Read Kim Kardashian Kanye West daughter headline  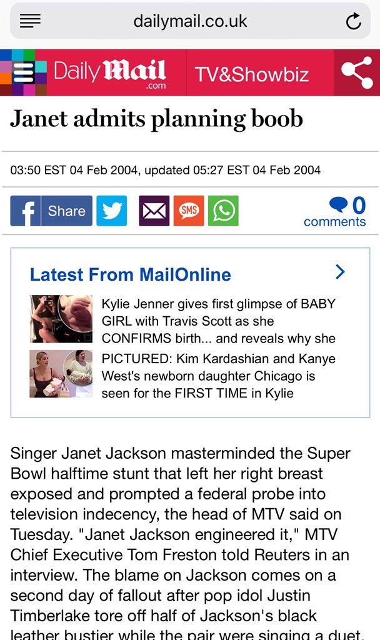tap(219, 376)
